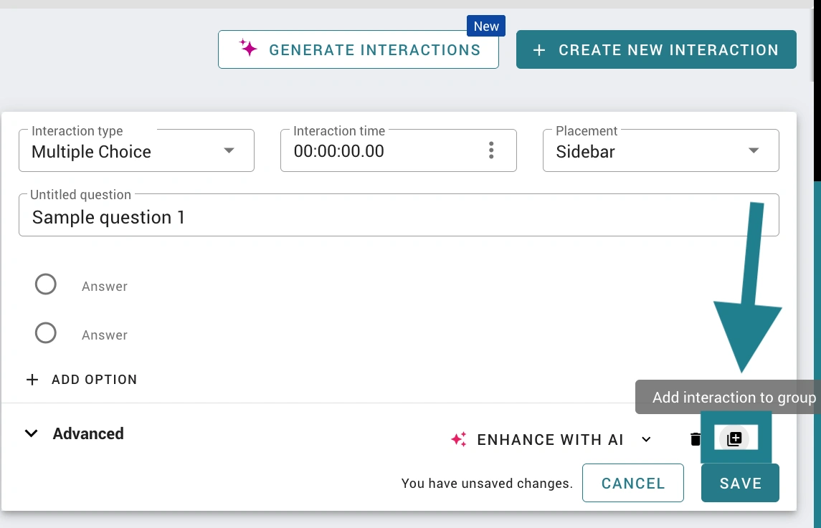
Task: Click the Generate Interactions button
Action: click(x=358, y=49)
